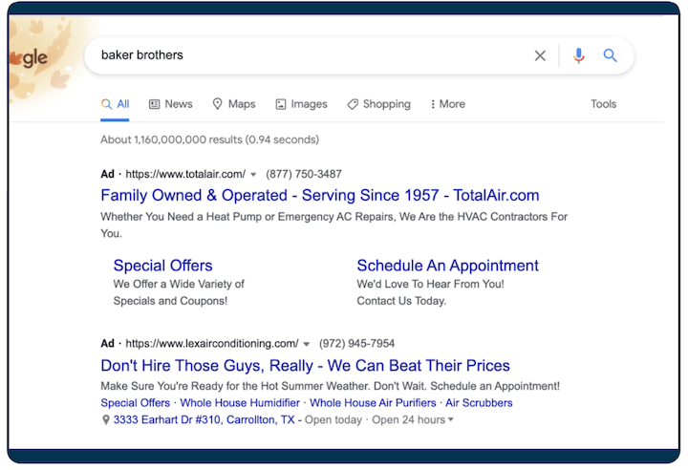Image resolution: width=688 pixels, height=470 pixels.
Task: Select the Images tab
Action: pos(301,104)
